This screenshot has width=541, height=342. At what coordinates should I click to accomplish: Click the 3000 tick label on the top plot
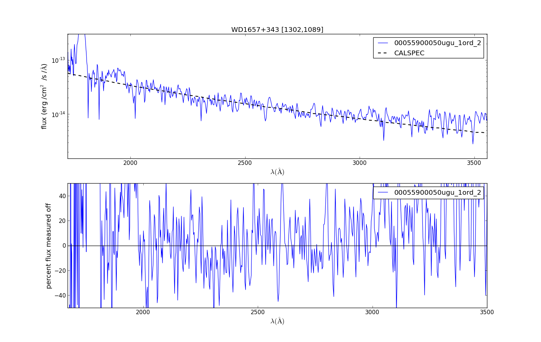[x=360, y=163]
